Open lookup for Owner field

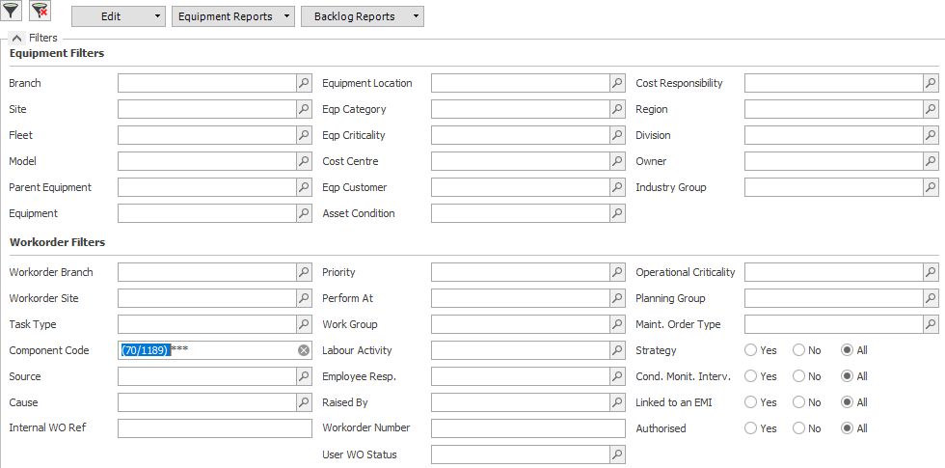point(931,161)
